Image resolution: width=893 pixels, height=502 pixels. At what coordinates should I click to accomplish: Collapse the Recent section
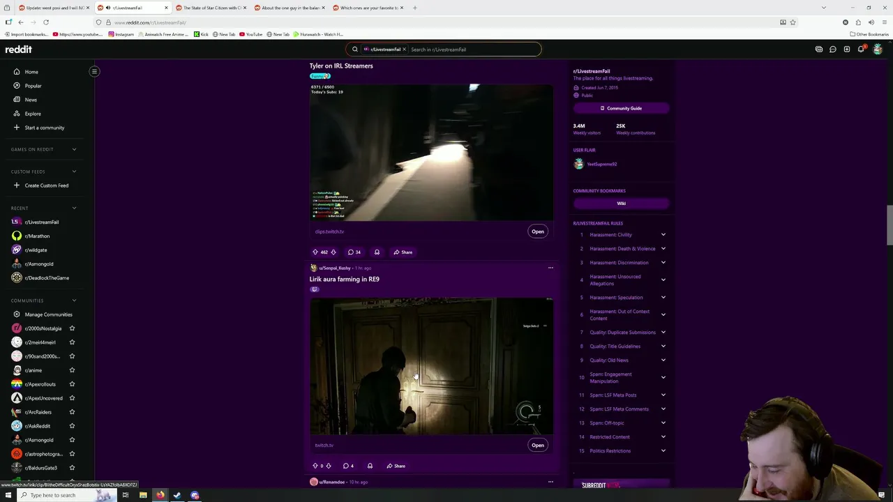tap(74, 208)
